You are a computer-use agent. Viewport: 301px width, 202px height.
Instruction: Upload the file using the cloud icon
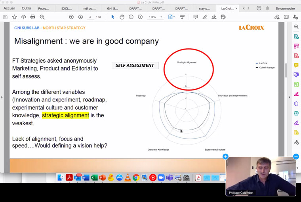coord(24,17)
